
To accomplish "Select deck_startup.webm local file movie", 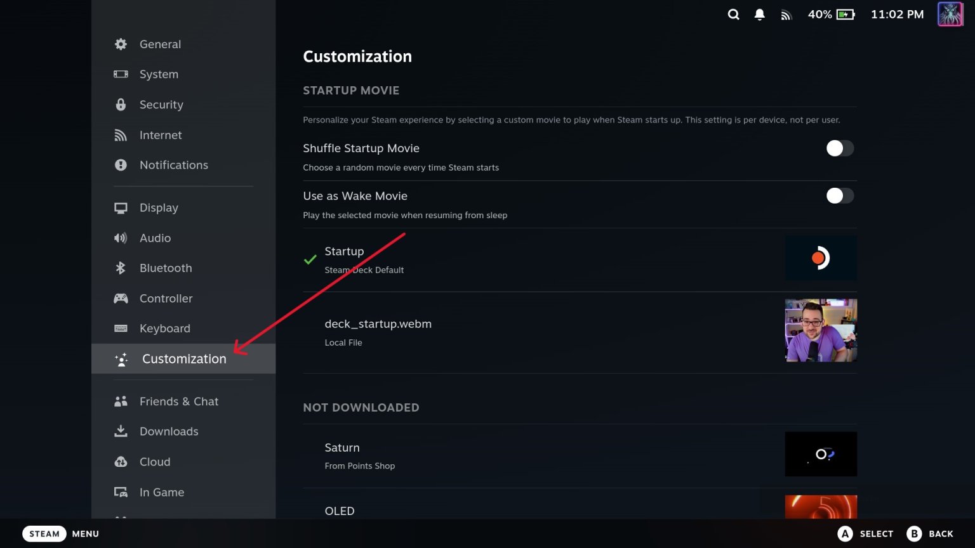I will point(580,332).
